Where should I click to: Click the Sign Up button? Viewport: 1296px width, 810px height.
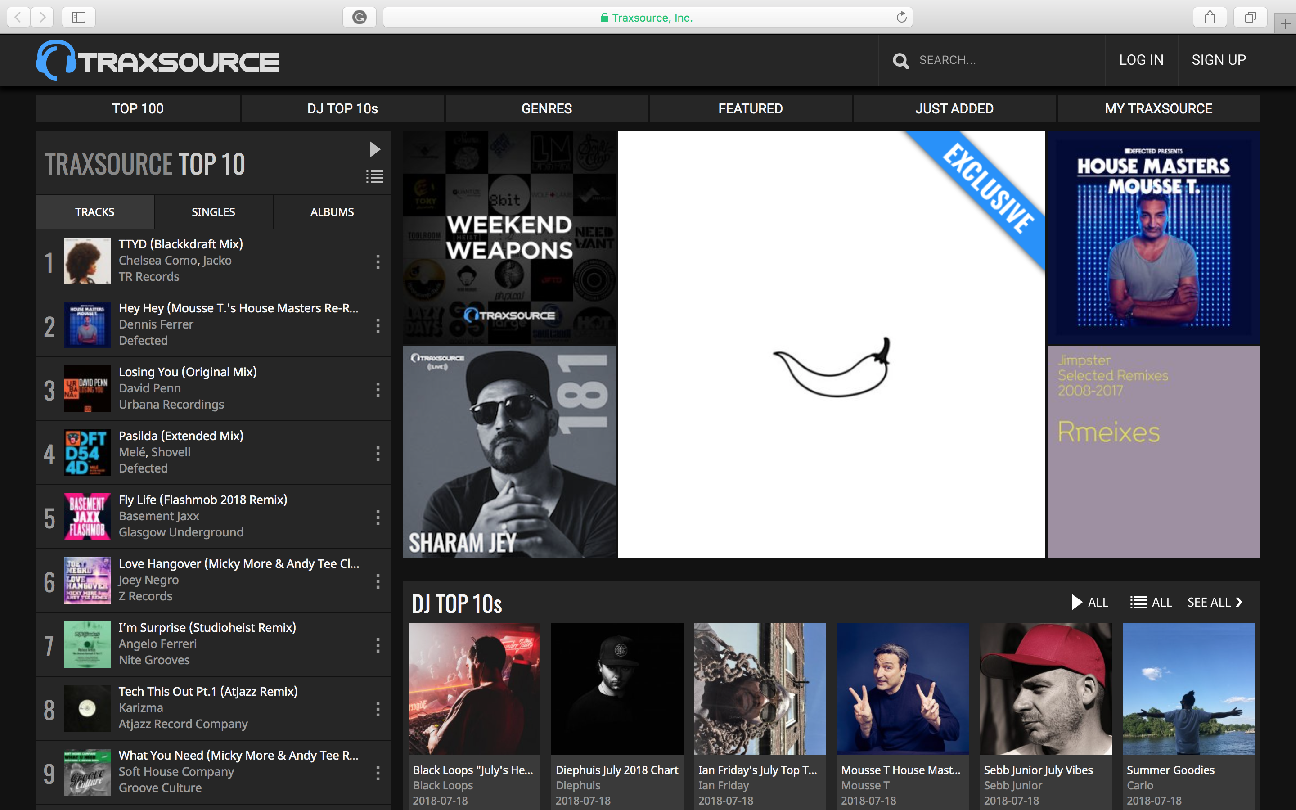(x=1218, y=60)
